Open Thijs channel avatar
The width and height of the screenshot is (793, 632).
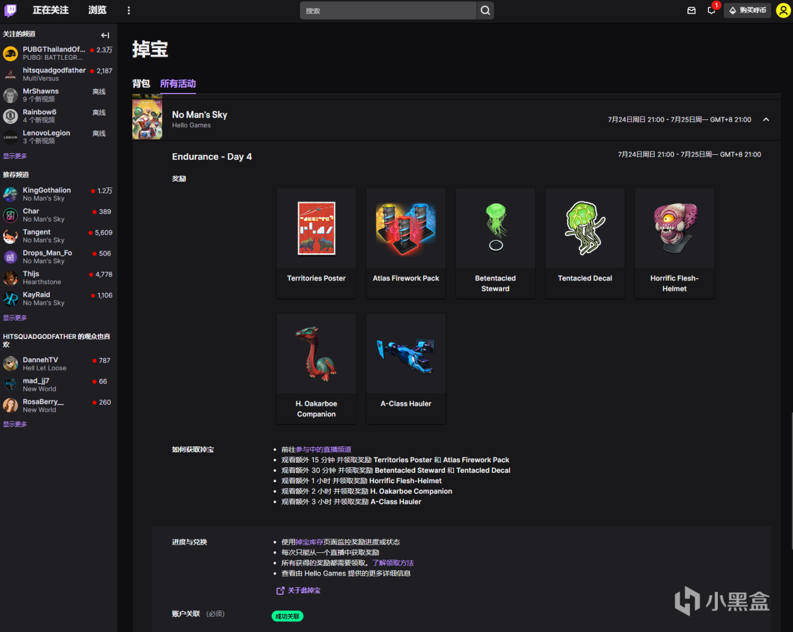click(10, 278)
